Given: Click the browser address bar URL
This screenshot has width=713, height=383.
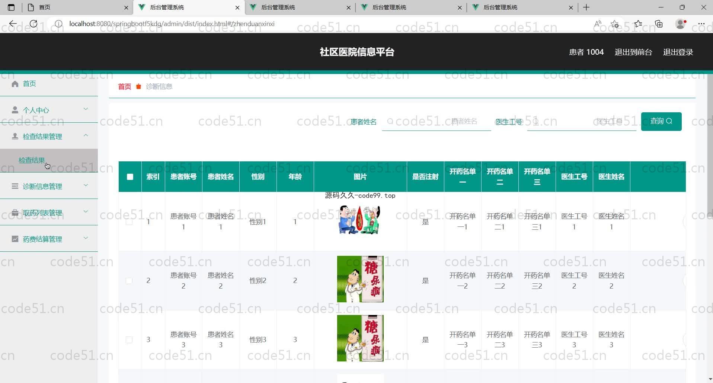Looking at the screenshot, I should pos(172,24).
